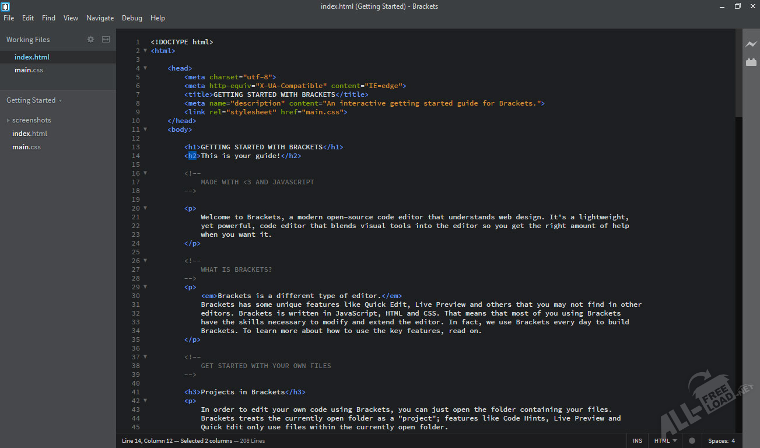This screenshot has width=760, height=448.
Task: Select main.css in Working Files
Action: [x=29, y=70]
